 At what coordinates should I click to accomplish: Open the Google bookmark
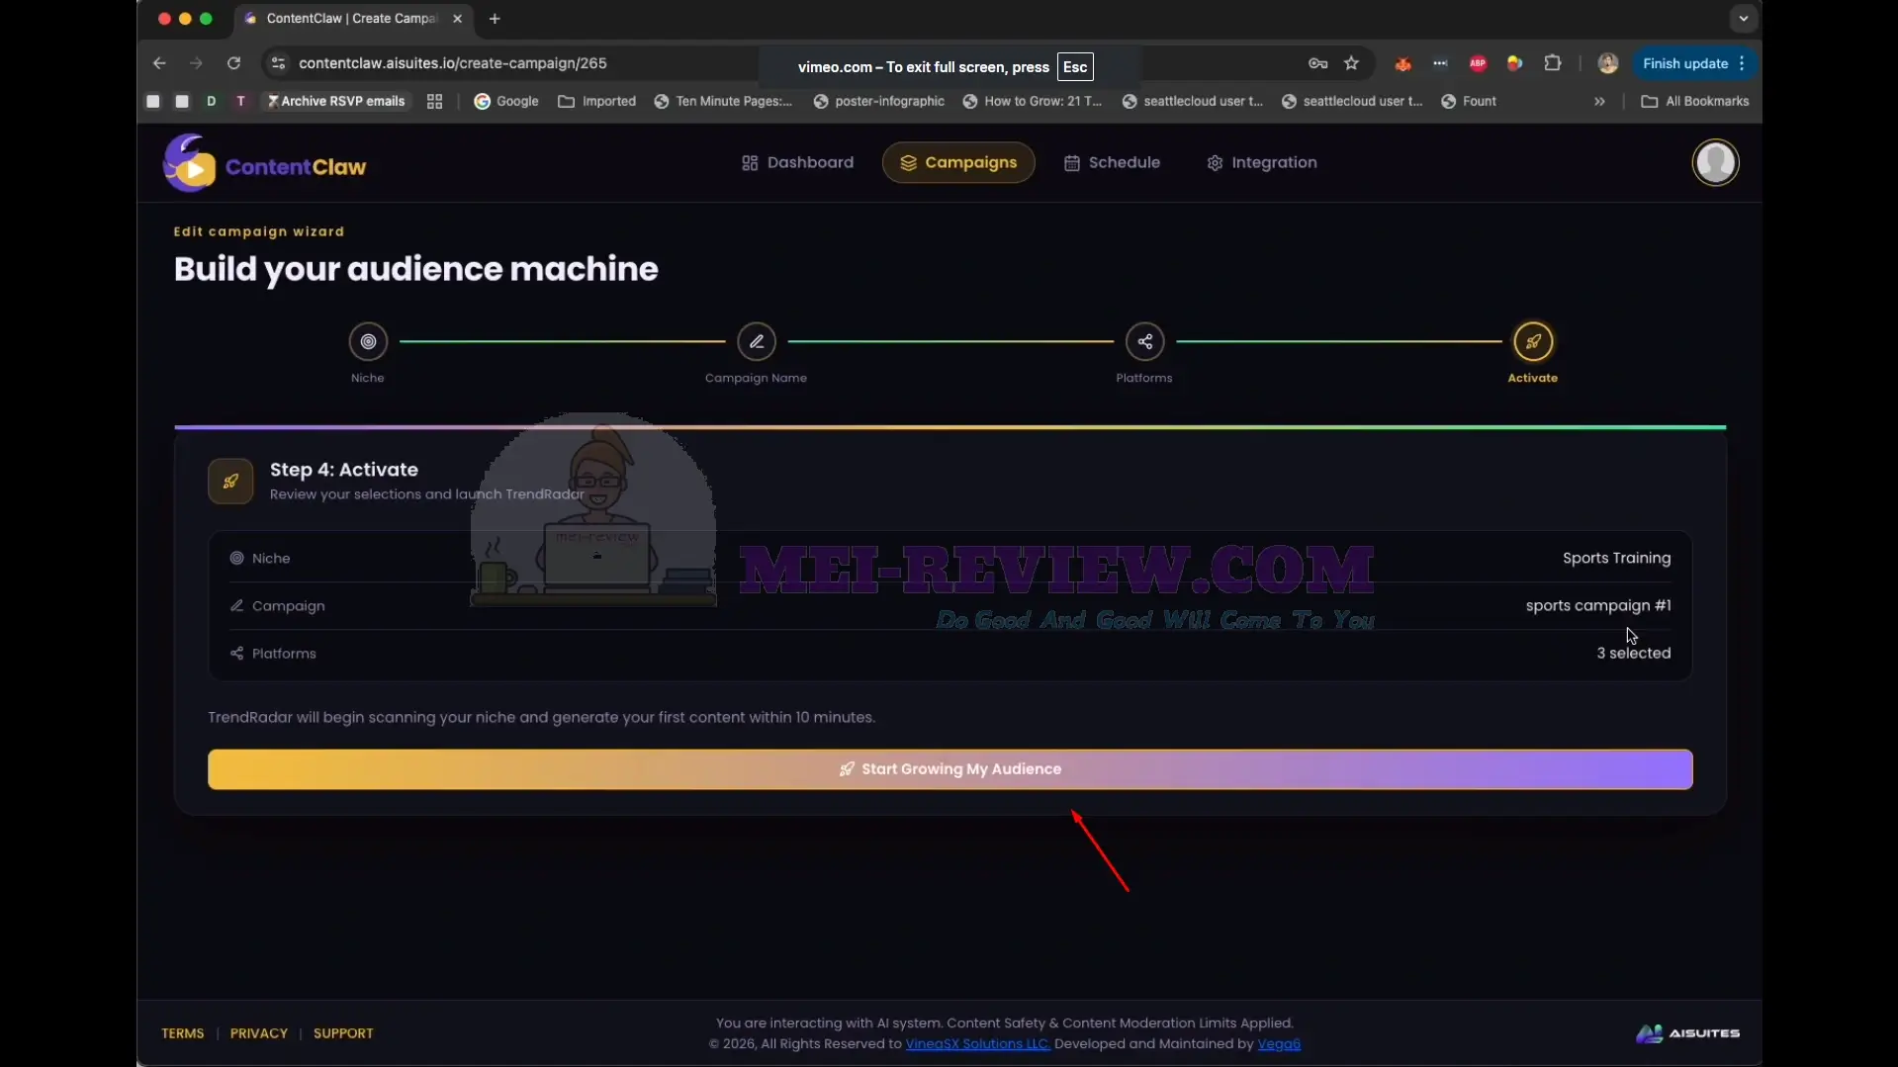506,101
